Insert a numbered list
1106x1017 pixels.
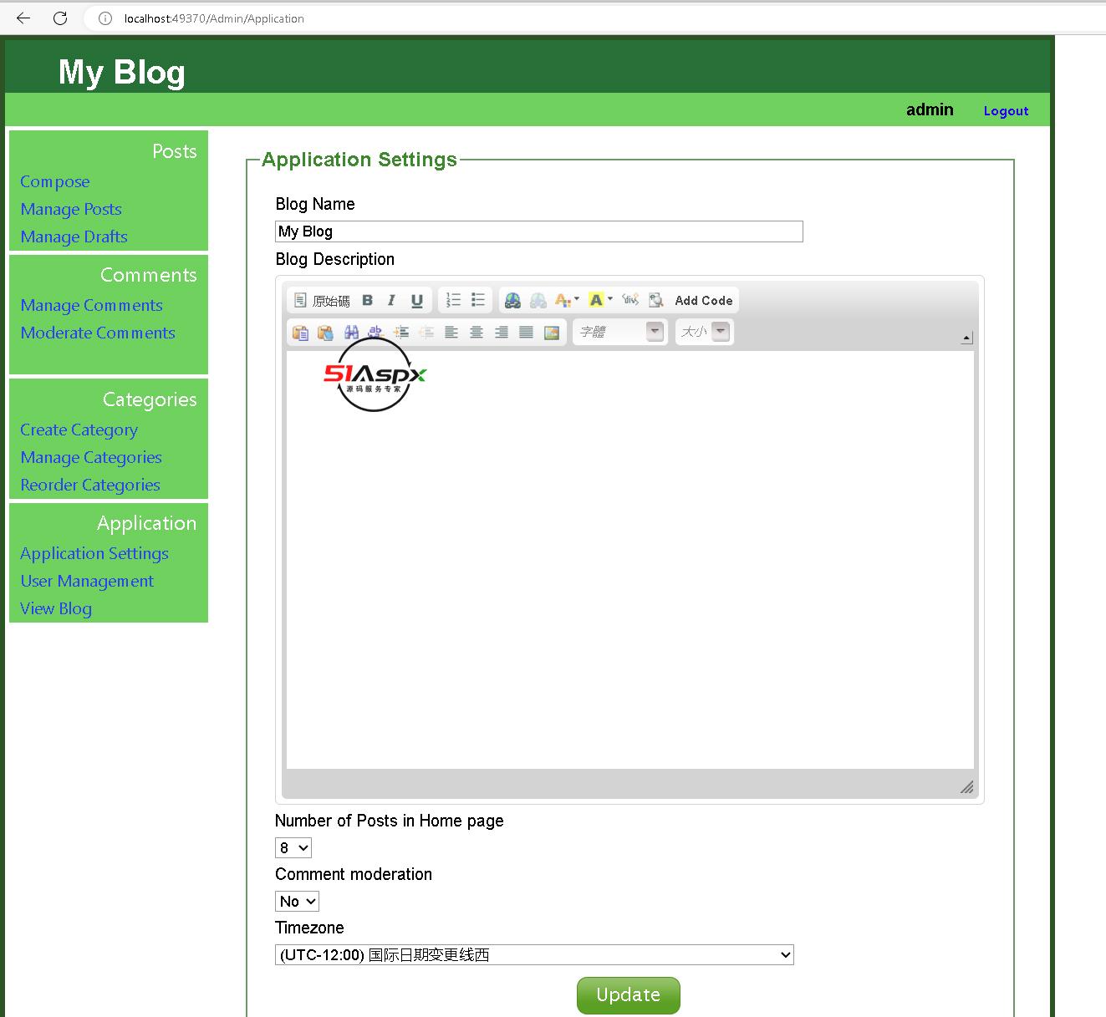point(453,300)
